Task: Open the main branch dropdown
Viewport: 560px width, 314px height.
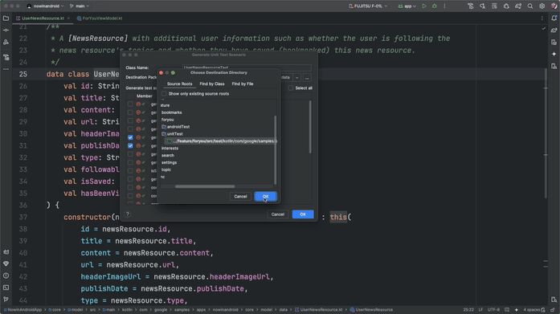Action: [80, 6]
